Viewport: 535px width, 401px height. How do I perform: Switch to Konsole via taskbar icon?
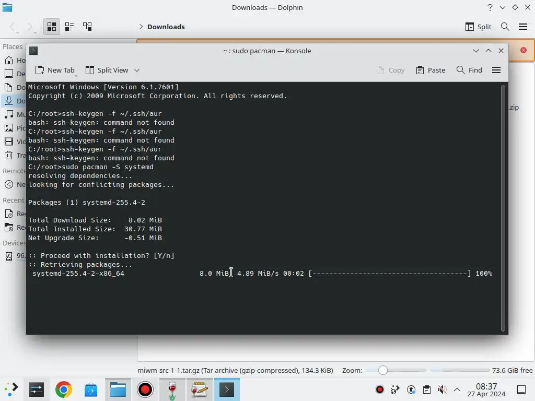point(227,390)
